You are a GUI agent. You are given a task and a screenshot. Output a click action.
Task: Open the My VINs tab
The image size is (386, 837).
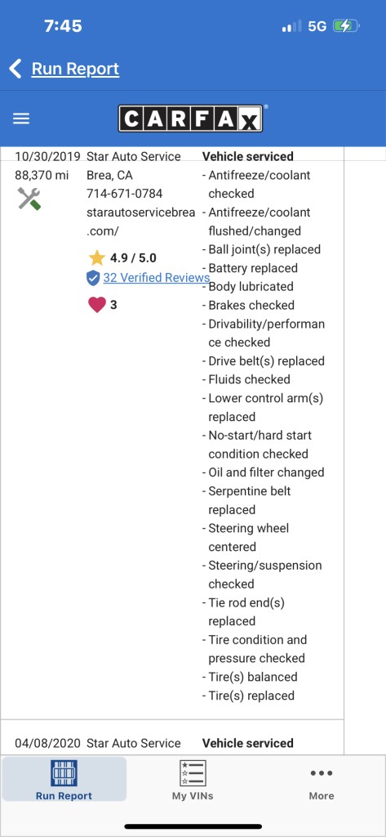click(x=193, y=780)
